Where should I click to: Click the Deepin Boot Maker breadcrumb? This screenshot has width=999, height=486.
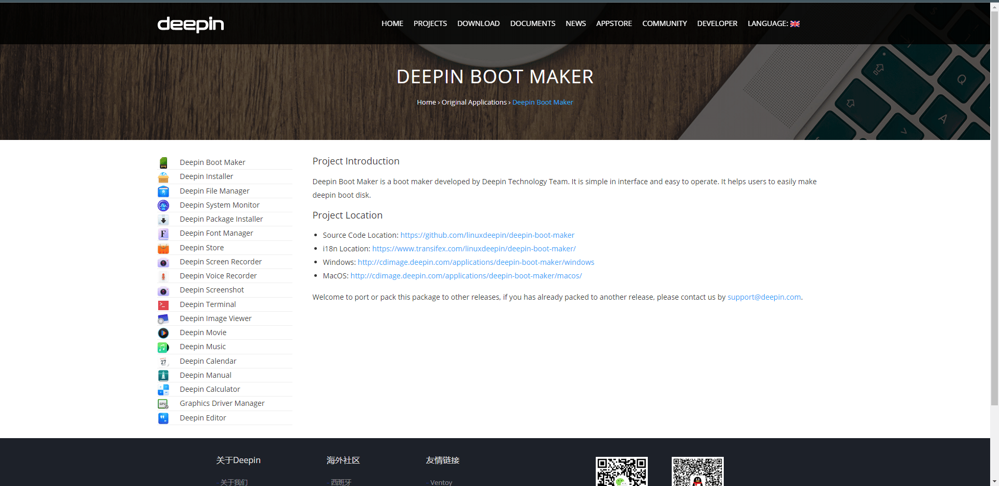543,103
